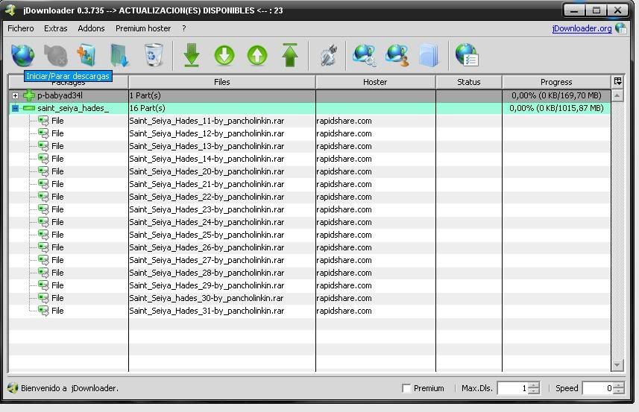639x412 pixels.
Task: Select Saint_Seiya_Hades_26-by_pancholinkin.rar
Action: [x=207, y=247]
